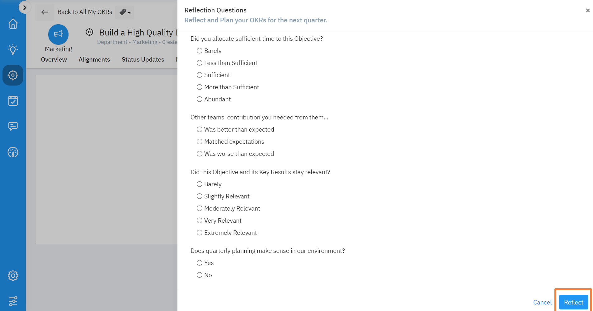Open the Status Updates tab

click(143, 59)
